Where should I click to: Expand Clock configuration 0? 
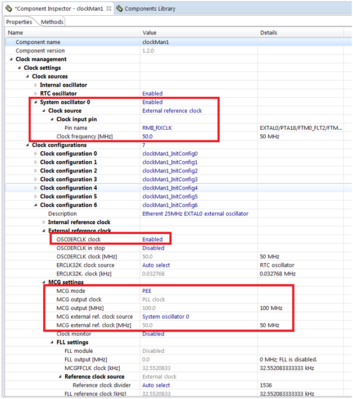[x=35, y=153]
